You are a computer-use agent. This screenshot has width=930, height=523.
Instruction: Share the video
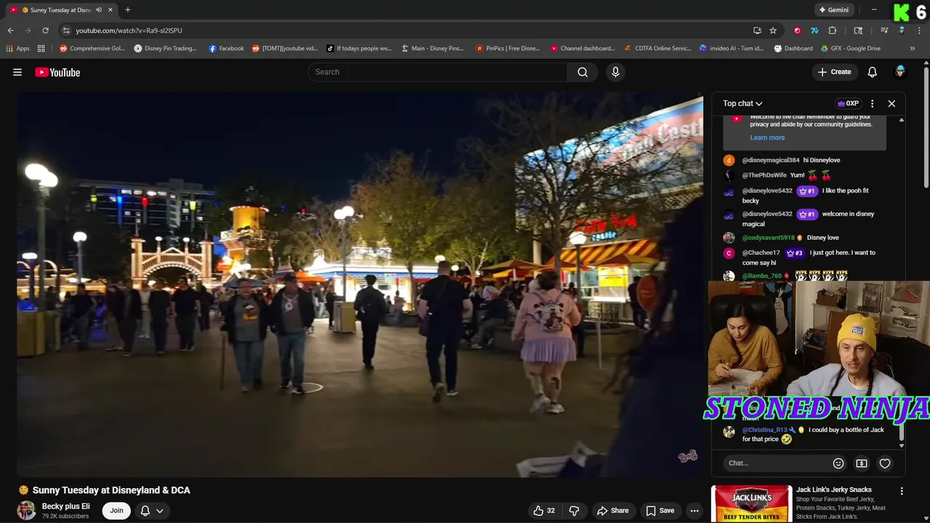point(612,511)
